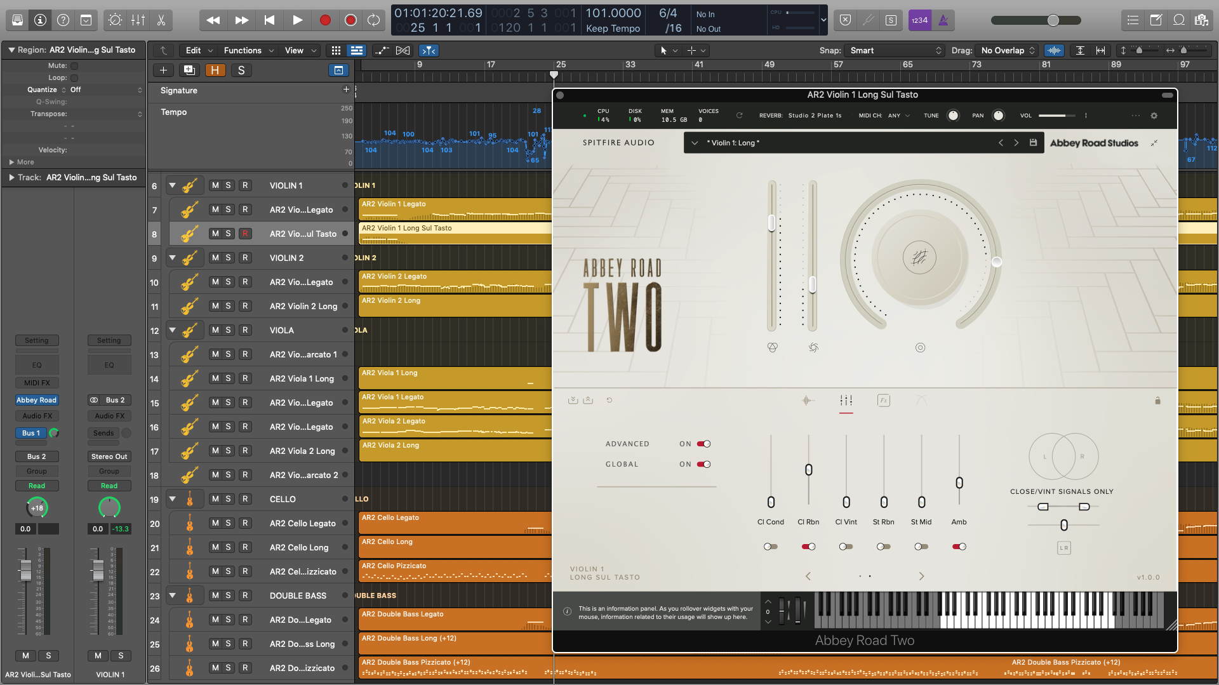Save the Violin 1 Long preset
The image size is (1219, 685).
point(1033,143)
